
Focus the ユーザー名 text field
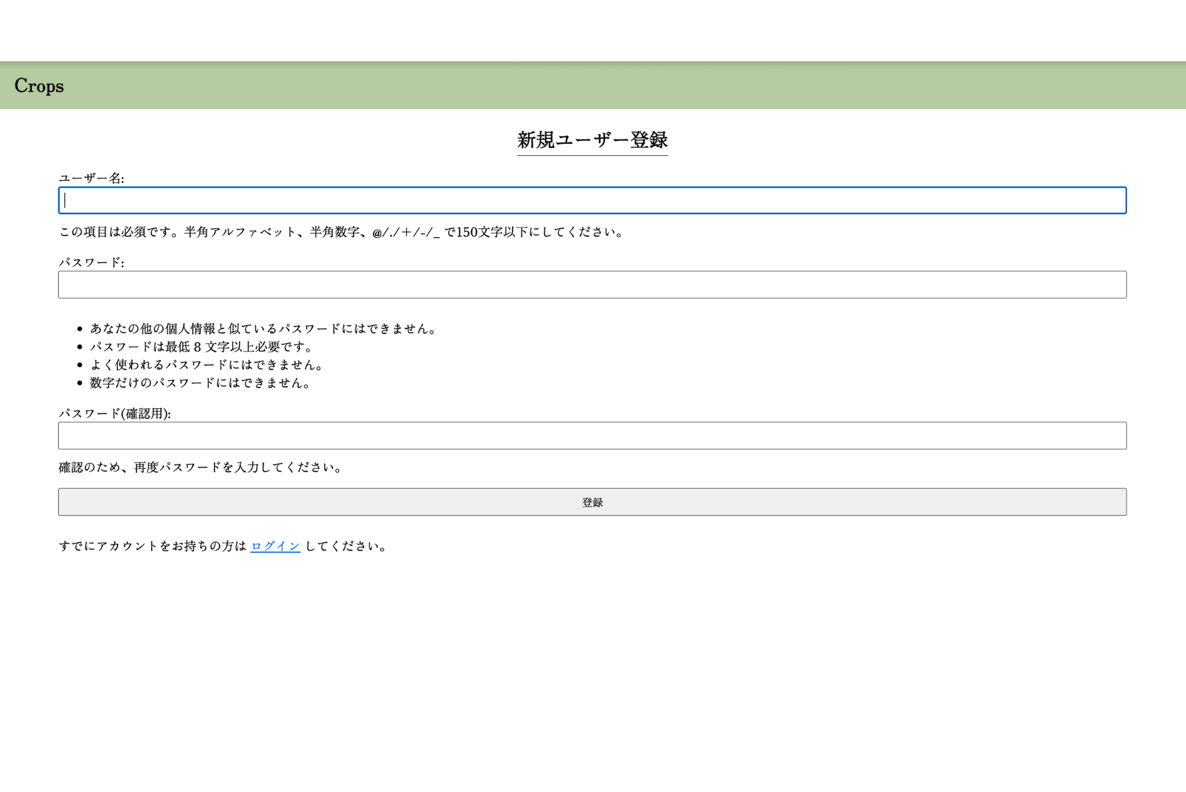(x=592, y=201)
